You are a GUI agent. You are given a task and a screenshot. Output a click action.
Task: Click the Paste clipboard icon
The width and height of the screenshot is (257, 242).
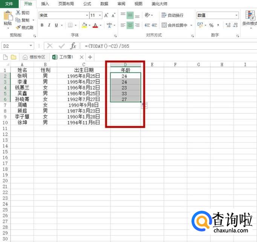coord(8,16)
